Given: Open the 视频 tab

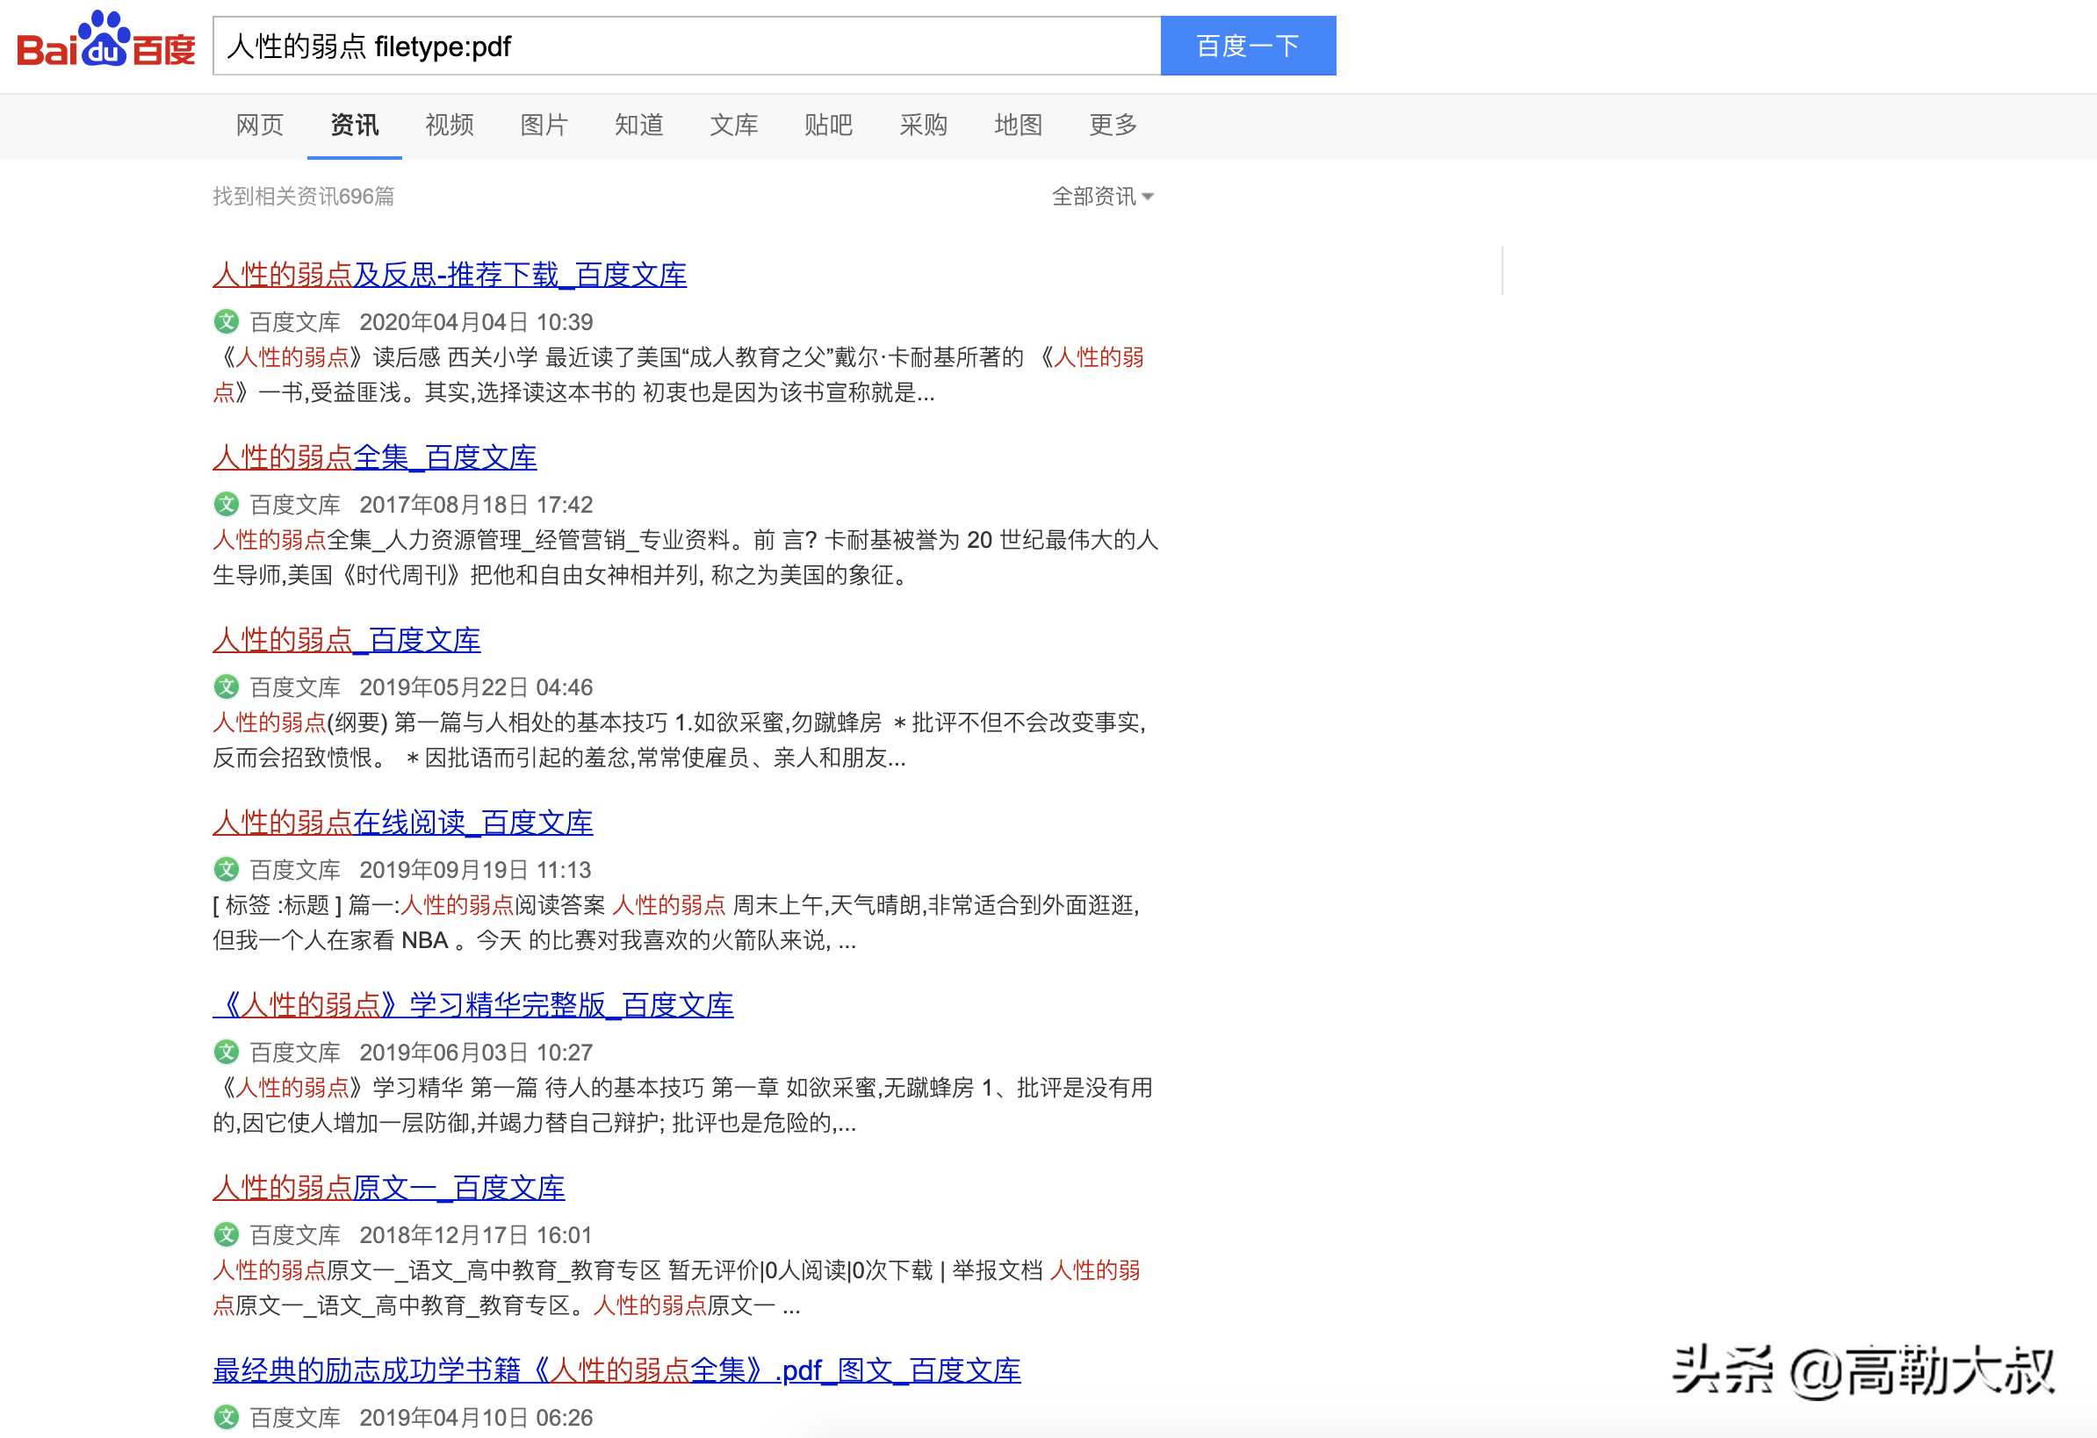Looking at the screenshot, I should (x=450, y=125).
